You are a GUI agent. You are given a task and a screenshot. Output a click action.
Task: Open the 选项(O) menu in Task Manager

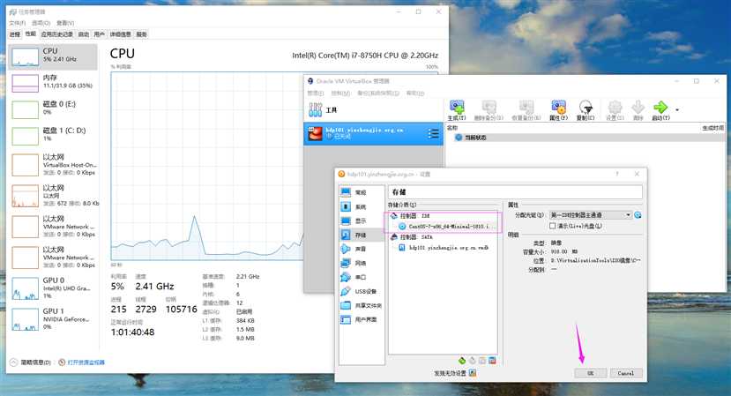click(41, 23)
